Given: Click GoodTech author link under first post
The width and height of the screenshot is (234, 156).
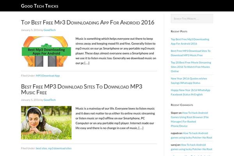Looking at the screenshot, I should pyautogui.click(x=50, y=30).
